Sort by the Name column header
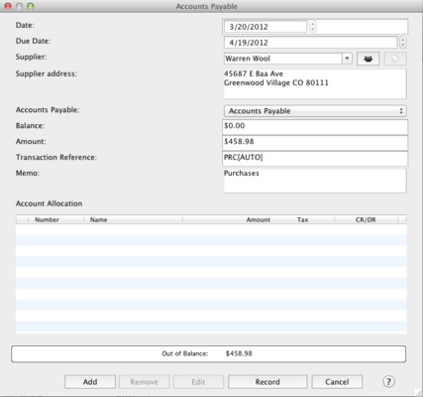423x397 pixels. click(133, 219)
